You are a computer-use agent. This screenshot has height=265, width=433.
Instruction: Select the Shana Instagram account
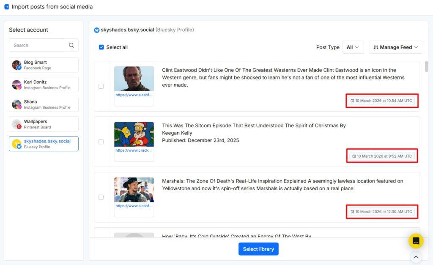tap(44, 104)
